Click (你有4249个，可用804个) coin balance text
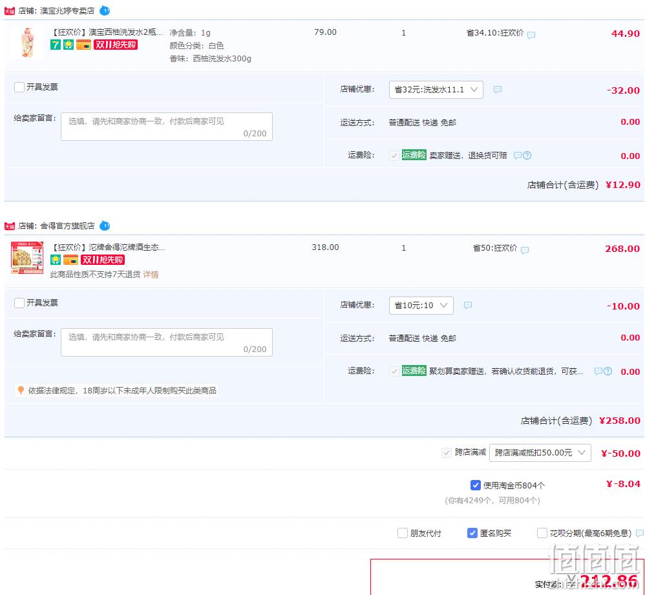645x595 pixels. pyautogui.click(x=492, y=501)
